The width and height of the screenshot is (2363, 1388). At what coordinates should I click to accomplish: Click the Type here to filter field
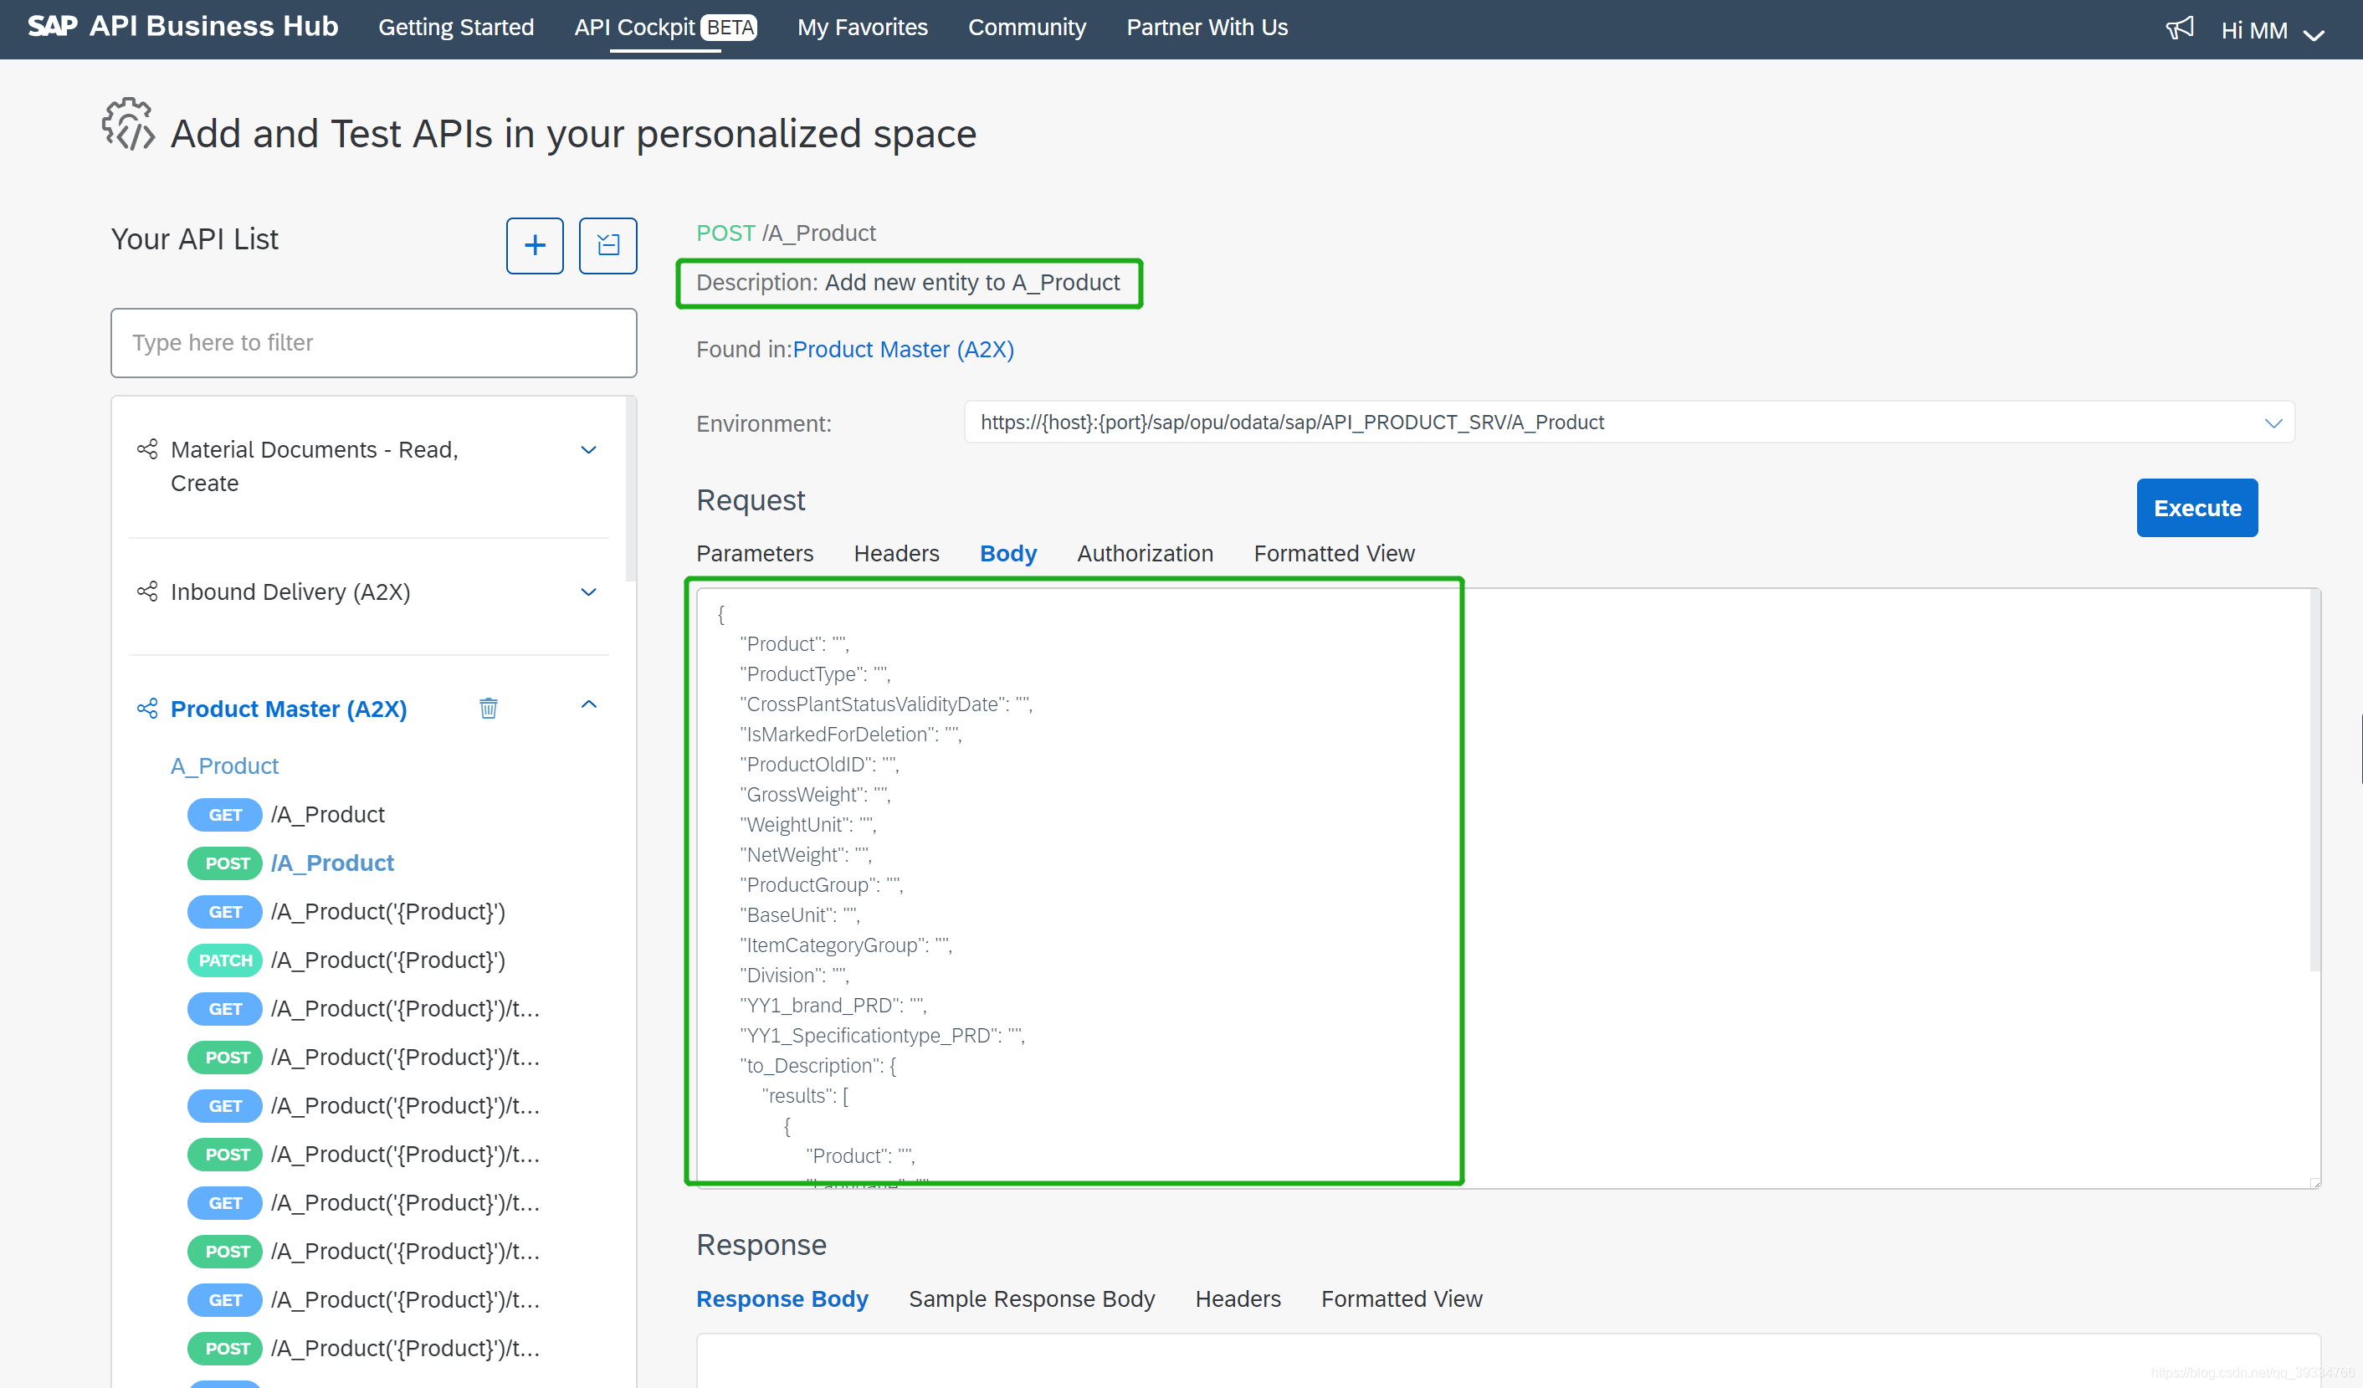coord(373,342)
